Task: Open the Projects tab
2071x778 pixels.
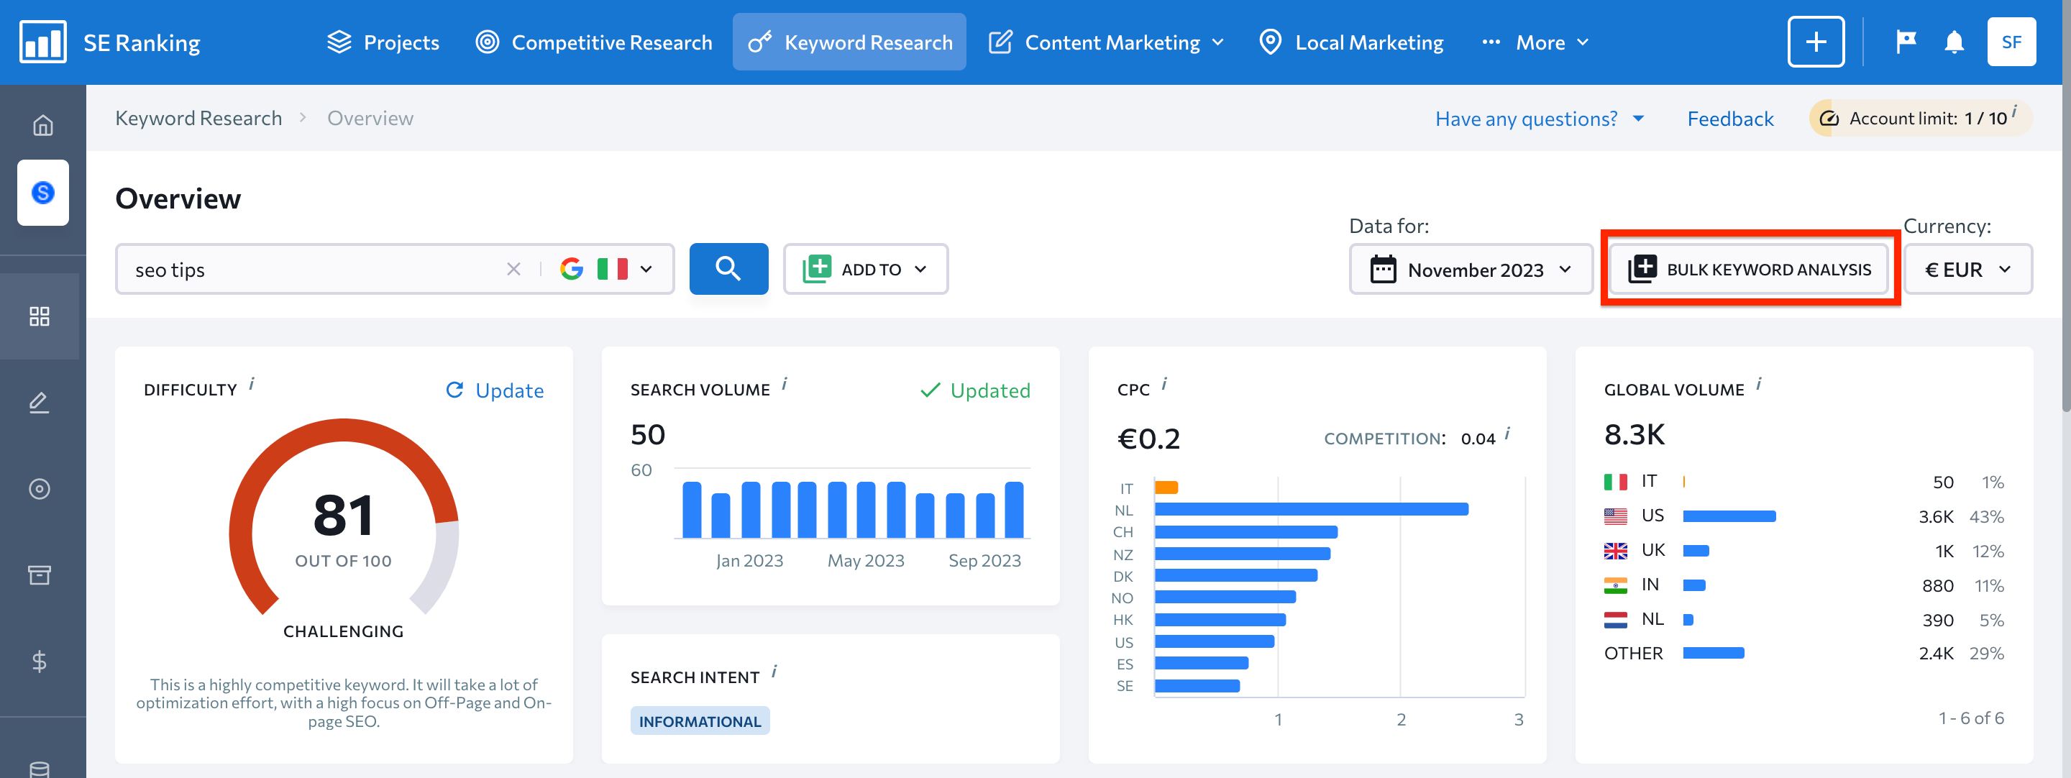Action: [383, 42]
